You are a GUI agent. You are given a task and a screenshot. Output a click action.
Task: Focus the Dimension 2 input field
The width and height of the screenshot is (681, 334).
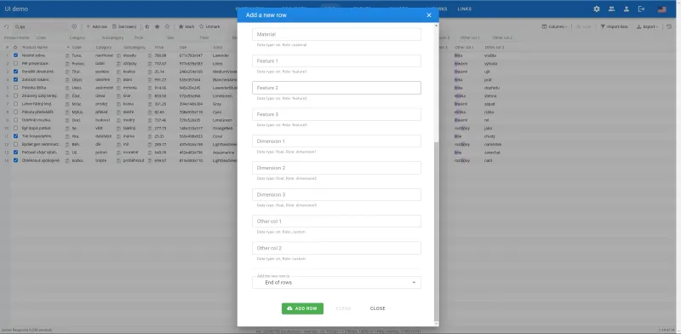[336, 168]
